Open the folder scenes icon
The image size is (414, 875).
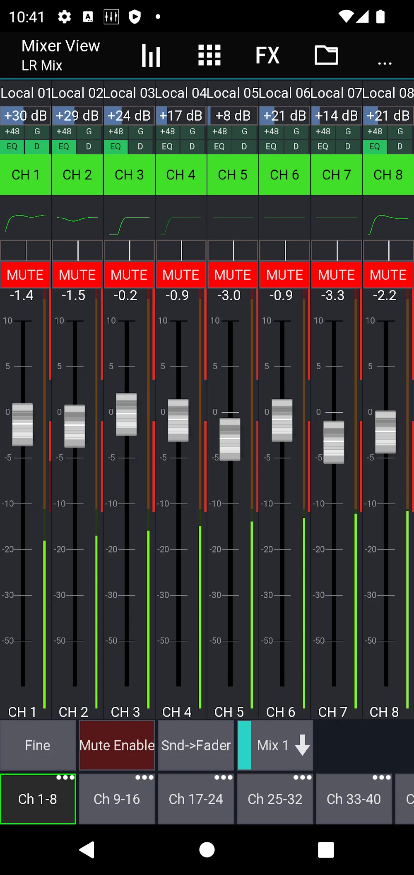tap(326, 56)
